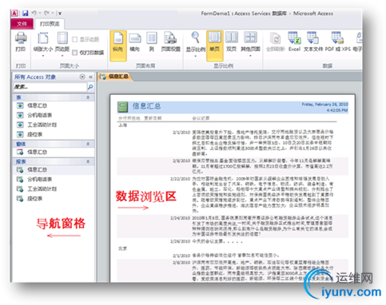The width and height of the screenshot is (386, 305).
Task: Click the 分行所在地 column header
Action: (x=129, y=118)
